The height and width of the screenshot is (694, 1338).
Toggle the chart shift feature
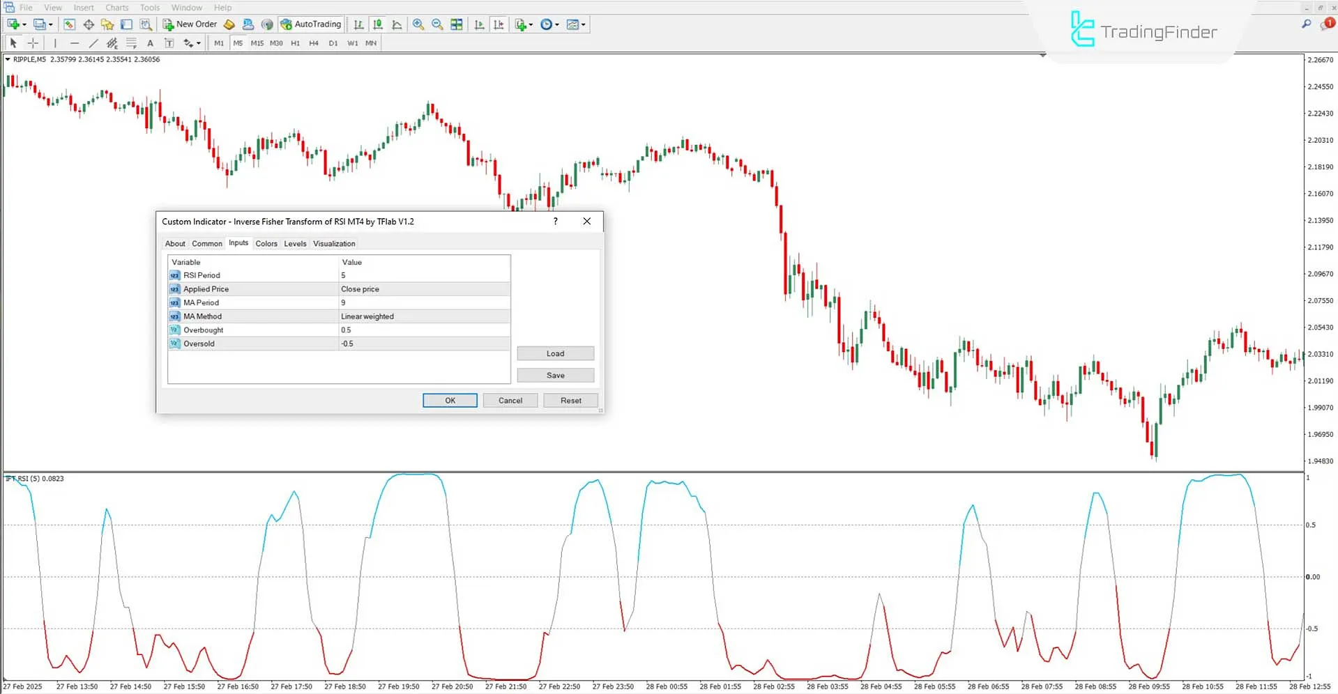(x=499, y=24)
